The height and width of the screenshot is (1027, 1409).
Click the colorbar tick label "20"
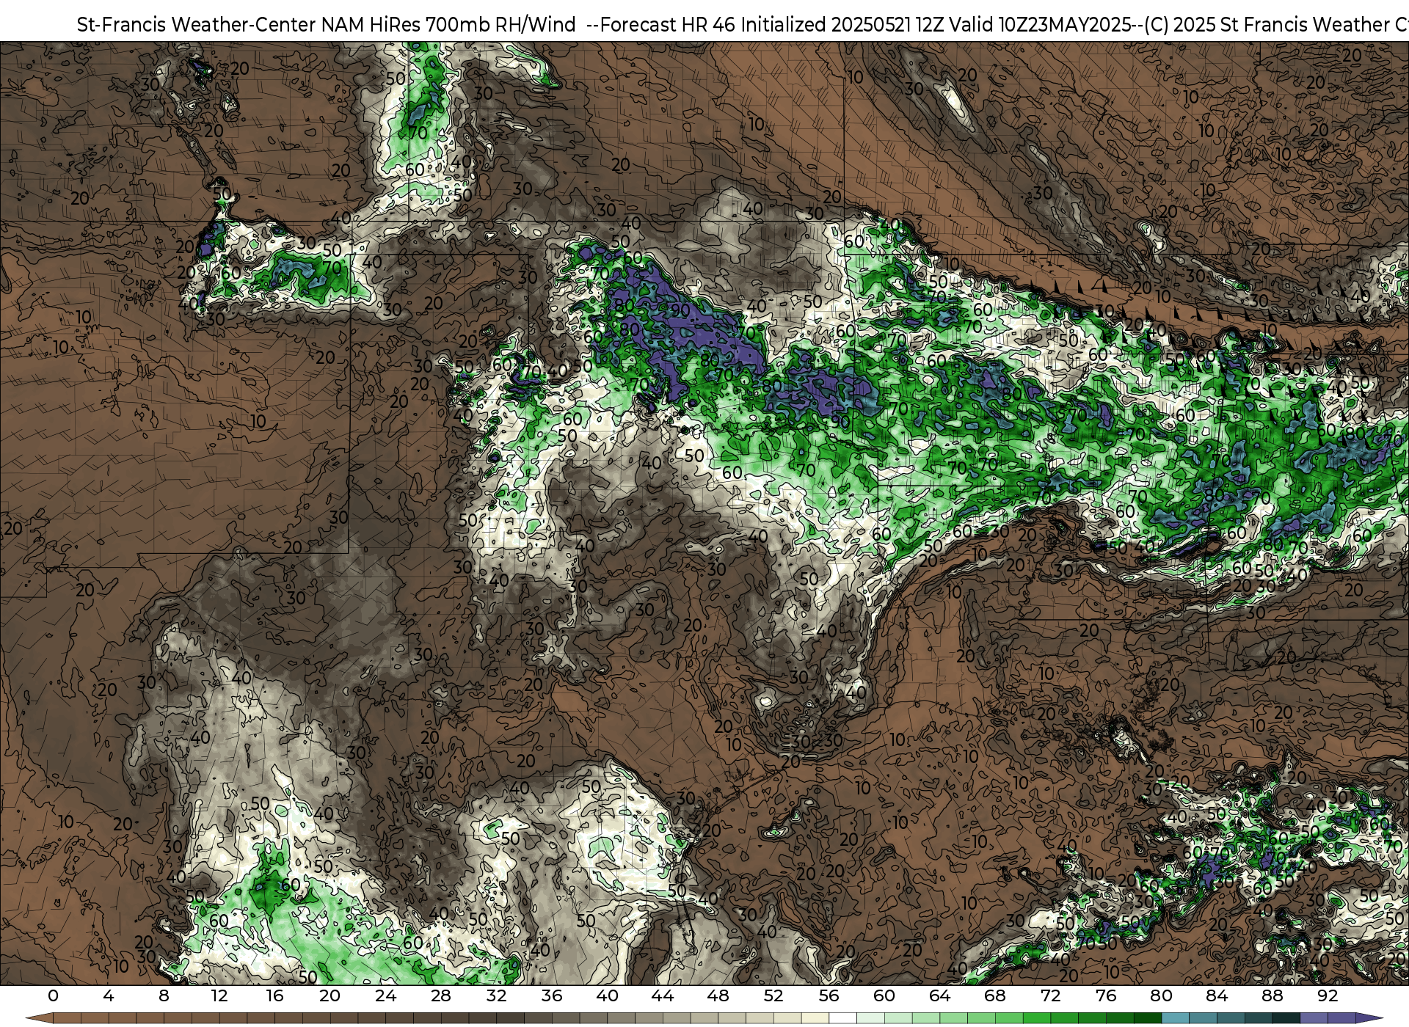[x=330, y=996]
